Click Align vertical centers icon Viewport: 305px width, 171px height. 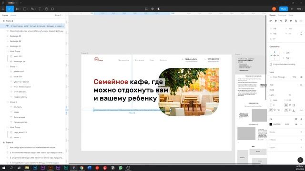[291, 21]
